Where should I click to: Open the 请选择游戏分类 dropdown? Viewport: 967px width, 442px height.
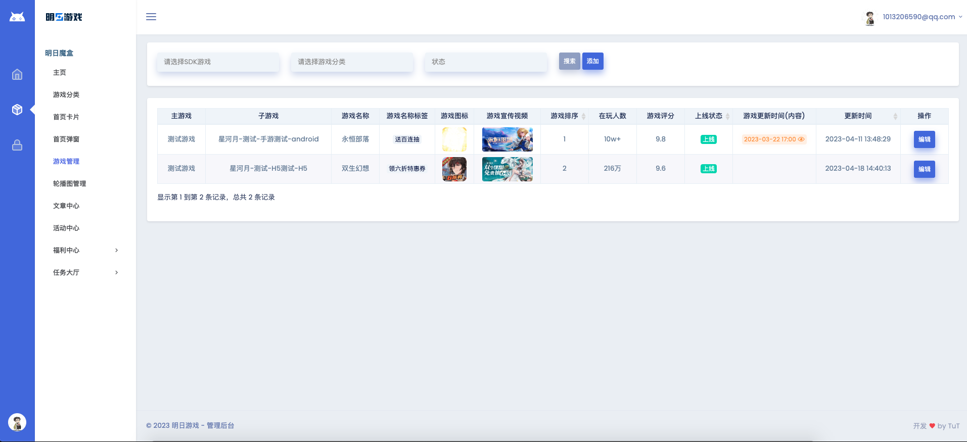tap(352, 62)
